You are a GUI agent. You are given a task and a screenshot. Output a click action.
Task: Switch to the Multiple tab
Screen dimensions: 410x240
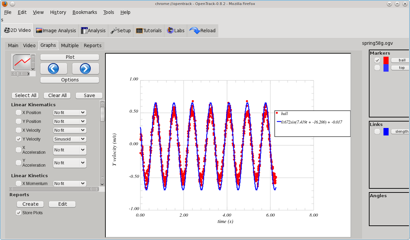(70, 45)
